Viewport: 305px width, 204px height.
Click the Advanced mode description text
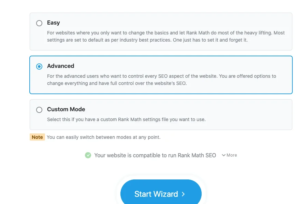162,79
